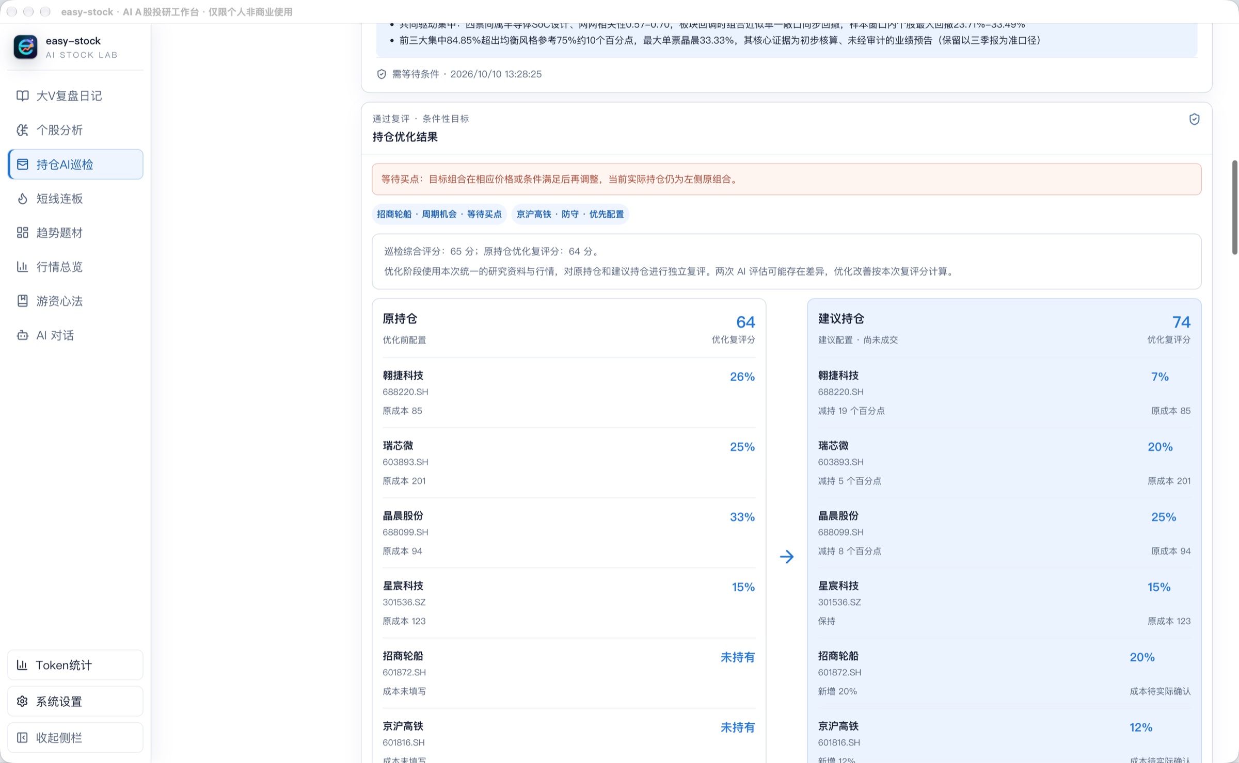Open the 大V复盘日记 book icon
1239x763 pixels.
(x=22, y=96)
